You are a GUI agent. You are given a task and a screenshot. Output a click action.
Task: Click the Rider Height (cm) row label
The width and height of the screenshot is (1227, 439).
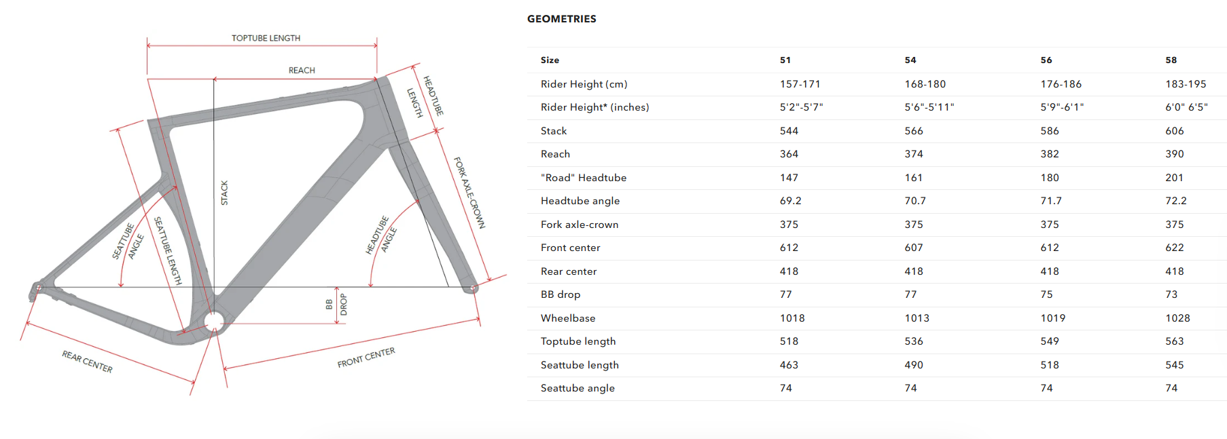[x=584, y=84]
